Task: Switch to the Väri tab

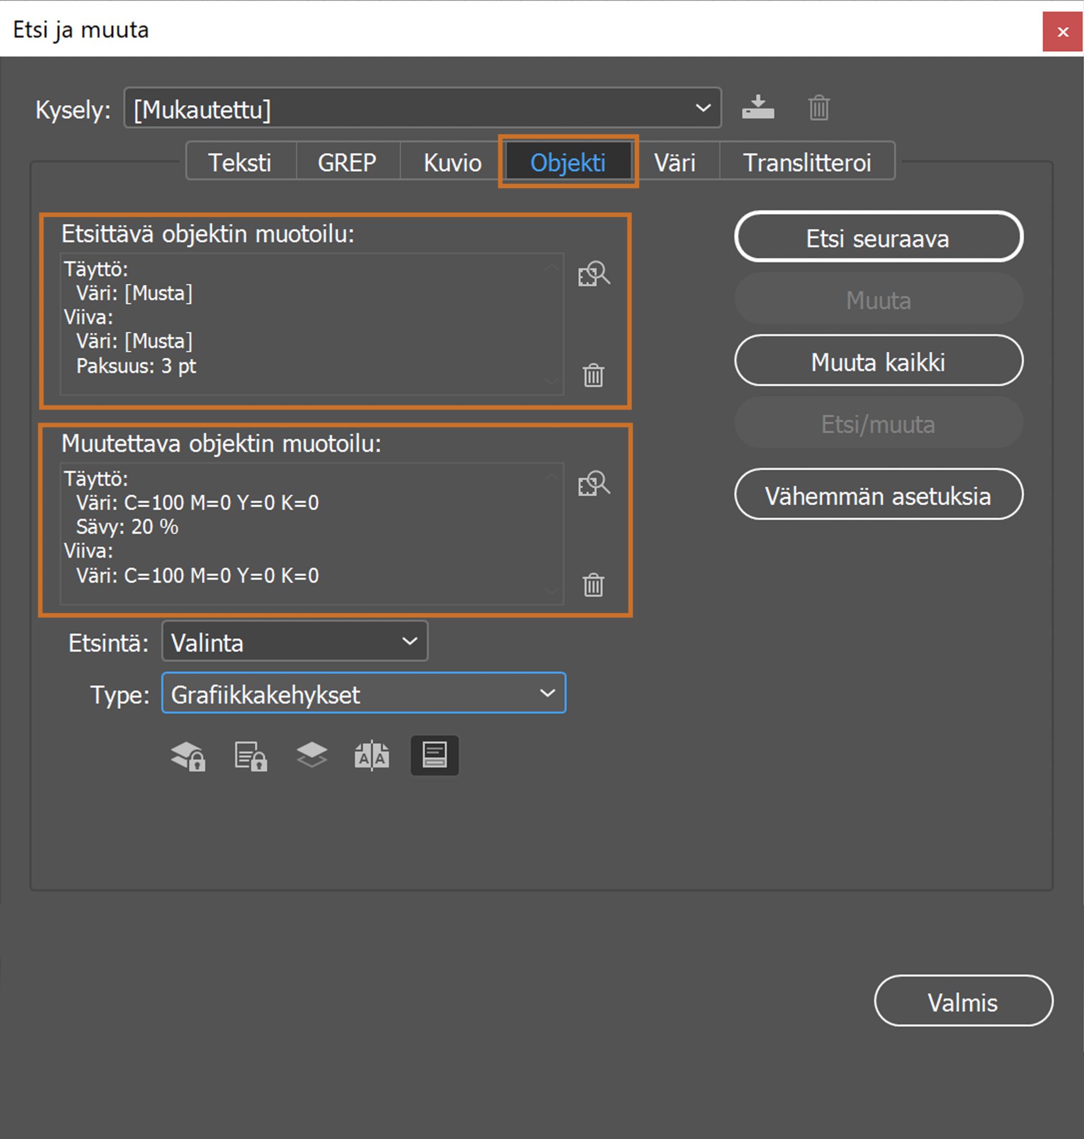Action: click(x=674, y=163)
